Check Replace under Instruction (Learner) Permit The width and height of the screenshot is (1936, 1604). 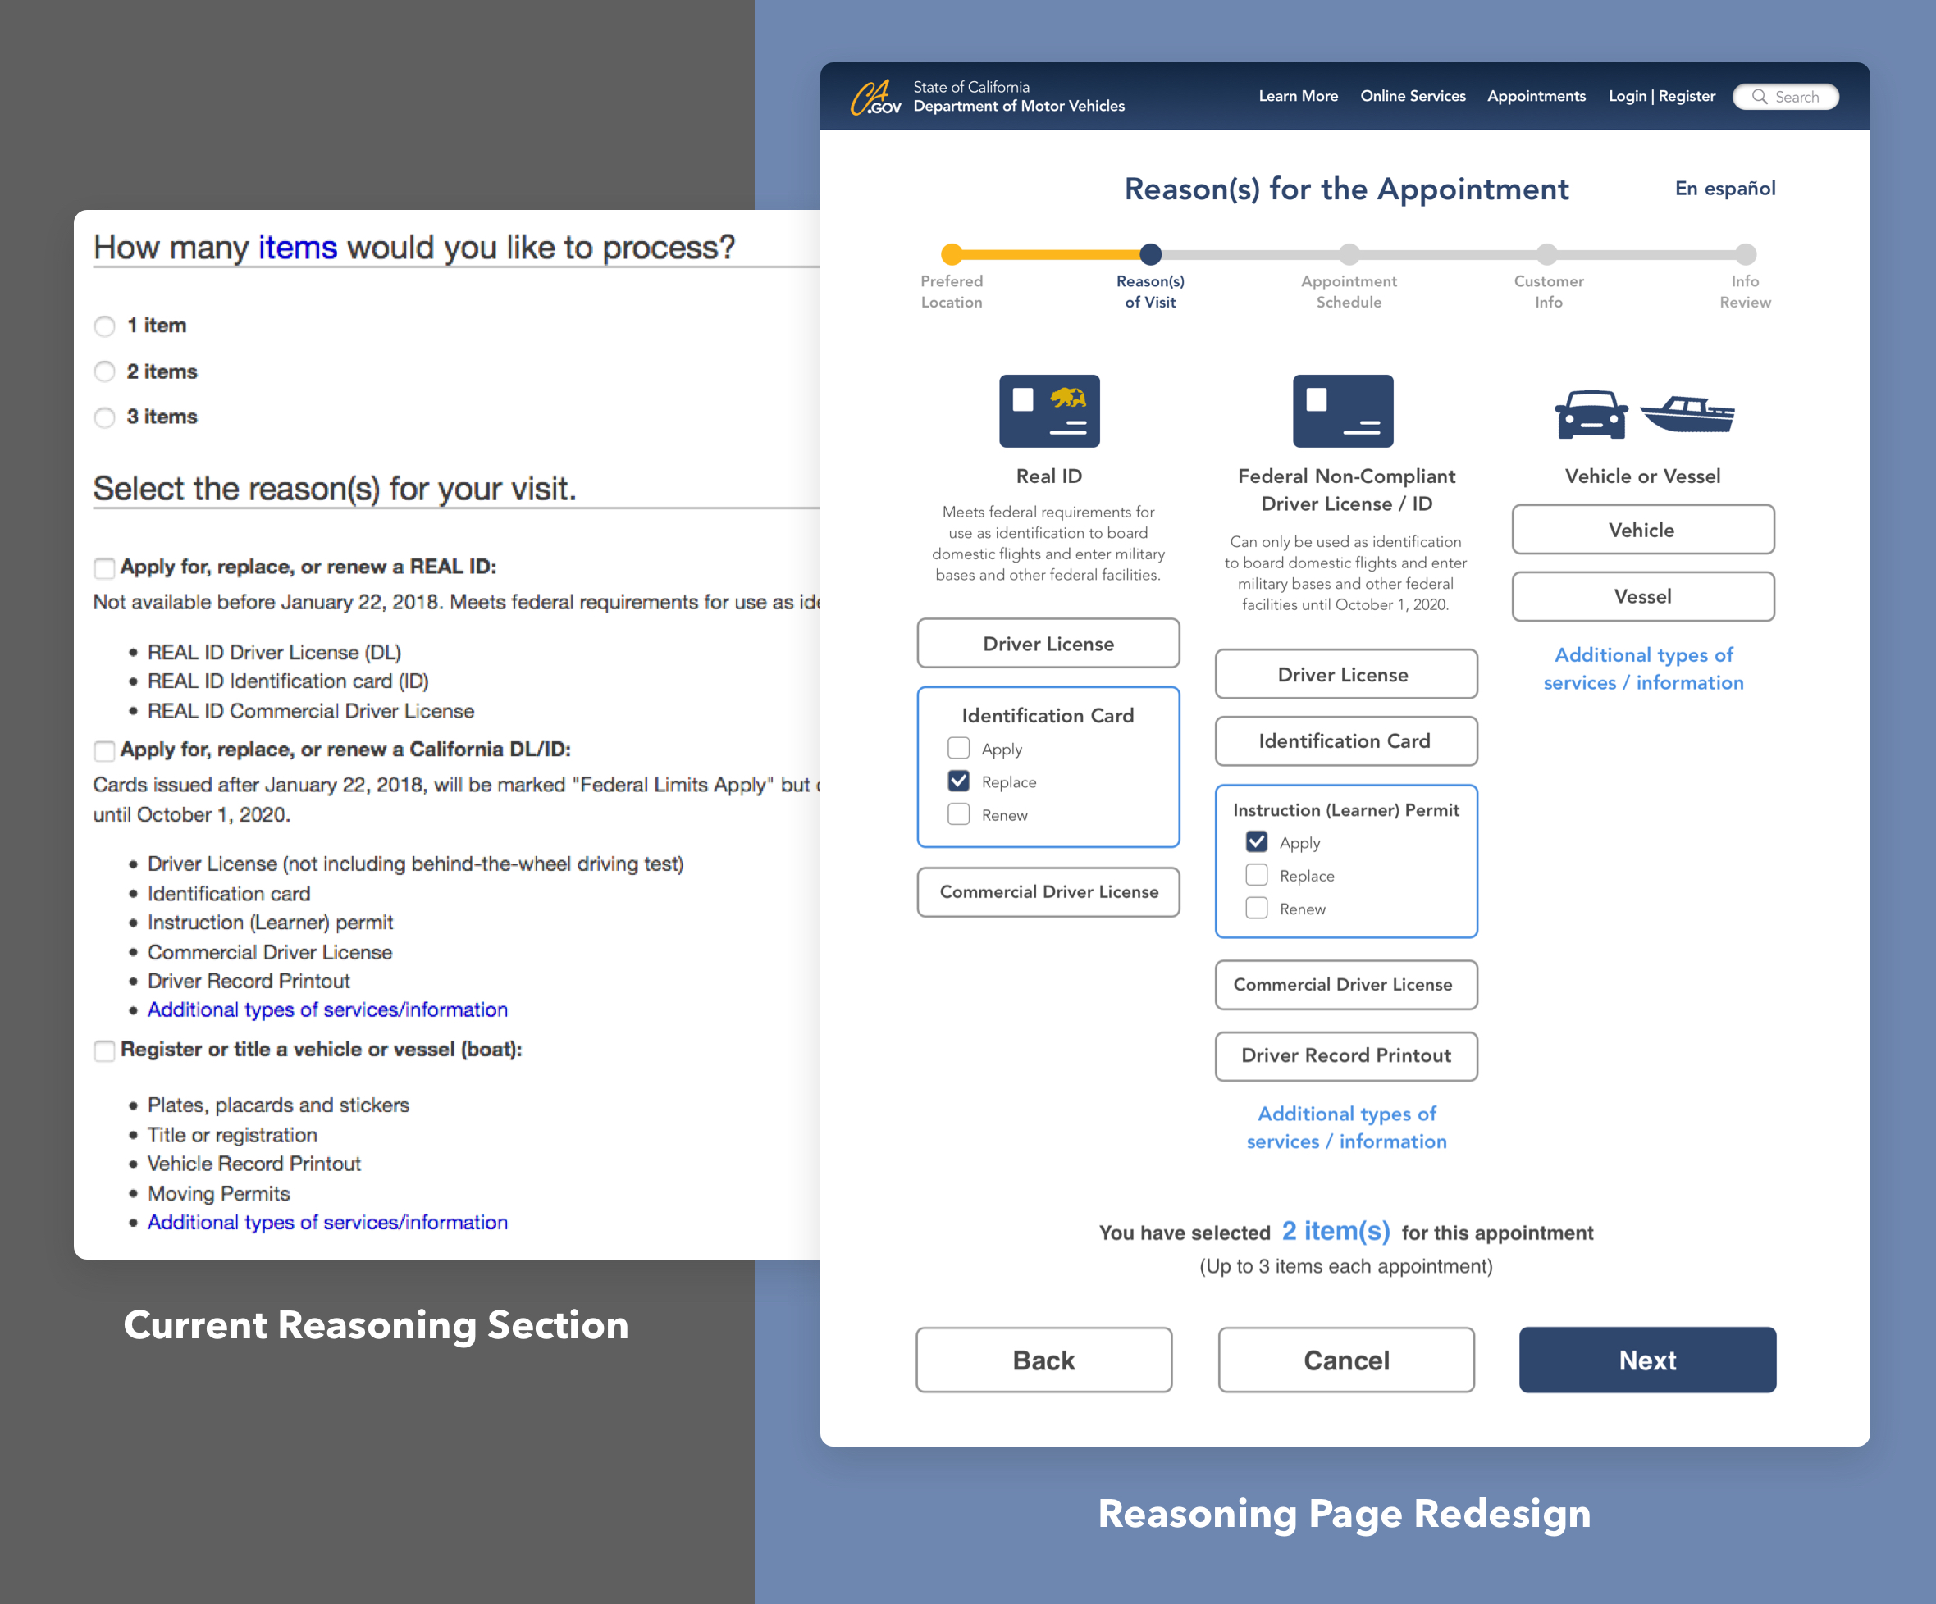point(1257,874)
